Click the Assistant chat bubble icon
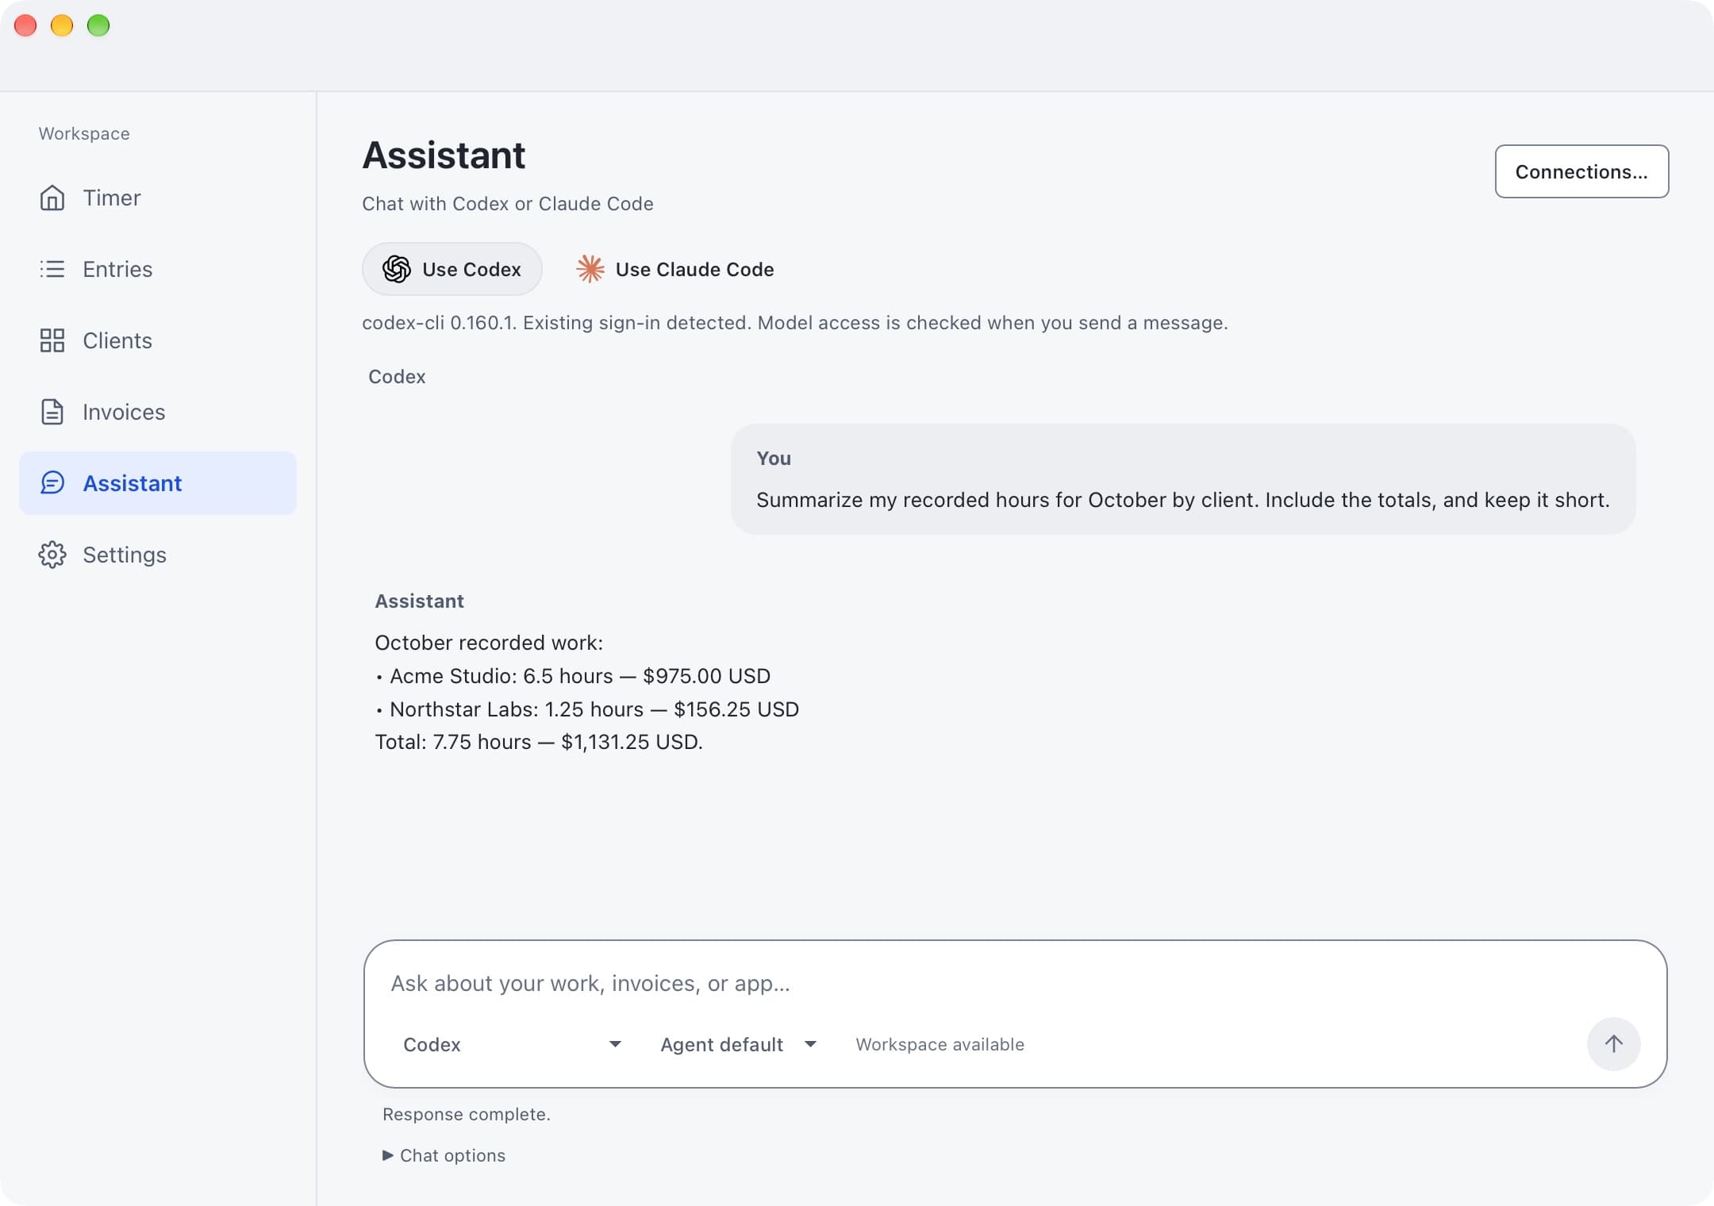This screenshot has height=1206, width=1714. 52,483
